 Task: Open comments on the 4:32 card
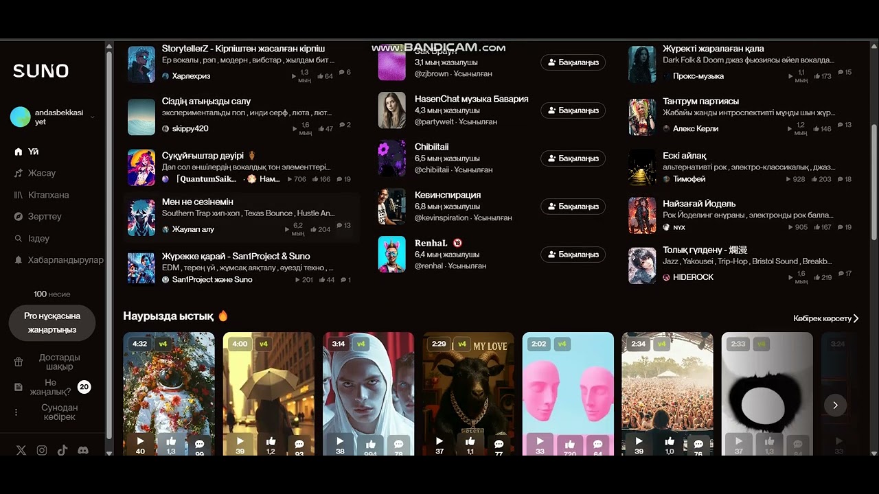(x=200, y=444)
